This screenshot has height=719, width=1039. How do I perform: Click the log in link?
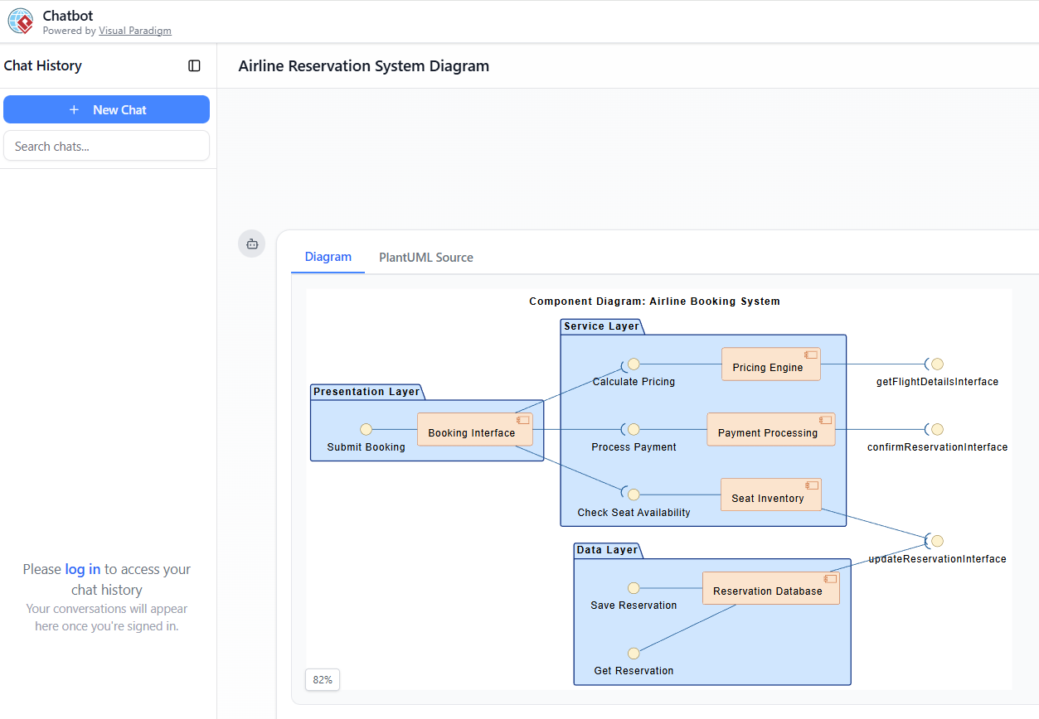click(83, 569)
